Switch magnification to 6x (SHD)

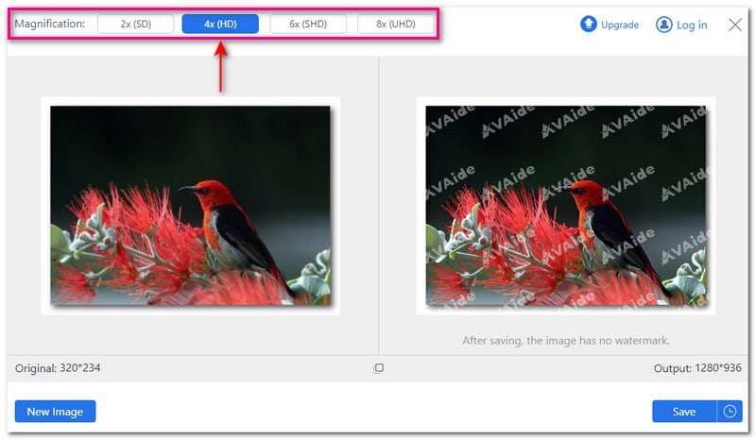click(307, 24)
